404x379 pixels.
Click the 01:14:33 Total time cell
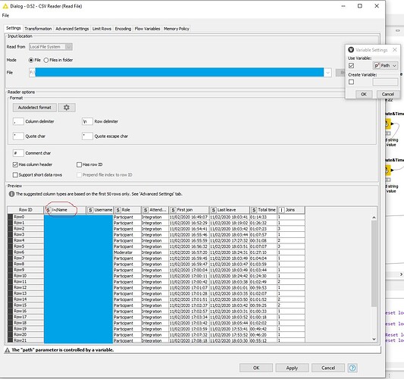pyautogui.click(x=263, y=217)
